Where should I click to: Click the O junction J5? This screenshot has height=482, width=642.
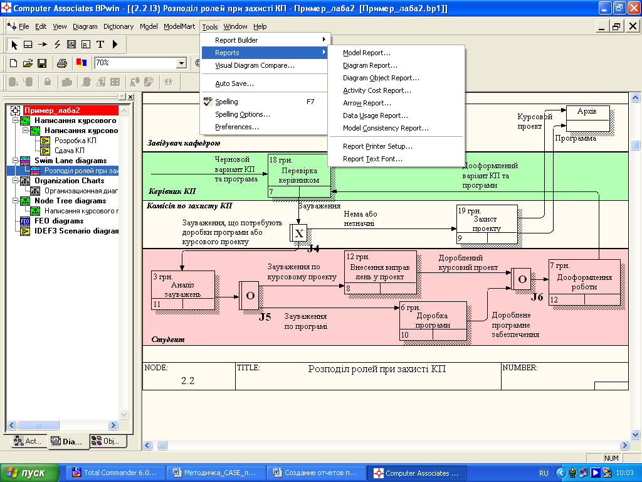(249, 295)
